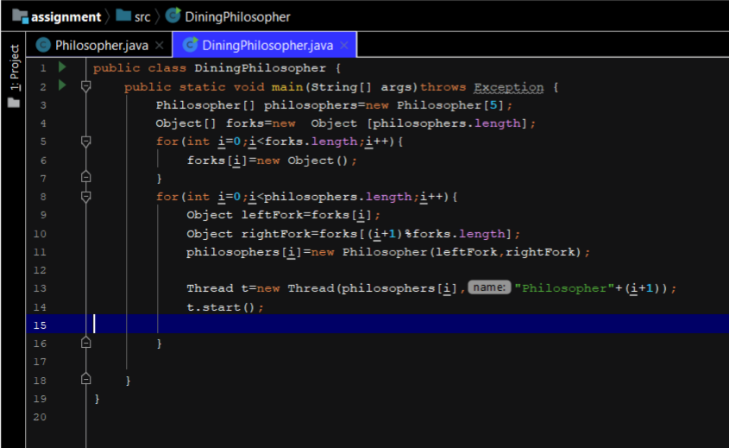Click 'philosophers' variable on line 3
Image resolution: width=729 pixels, height=448 pixels.
click(x=311, y=105)
